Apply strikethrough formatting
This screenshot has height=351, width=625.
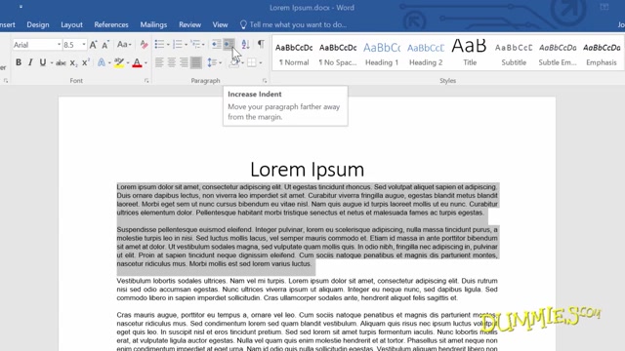(61, 62)
